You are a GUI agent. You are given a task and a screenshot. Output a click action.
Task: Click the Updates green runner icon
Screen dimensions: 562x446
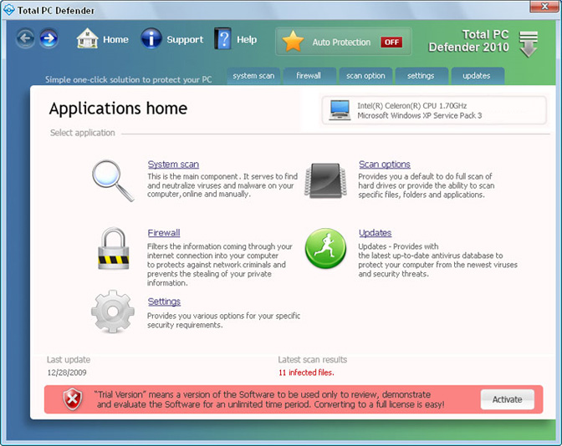pos(325,248)
